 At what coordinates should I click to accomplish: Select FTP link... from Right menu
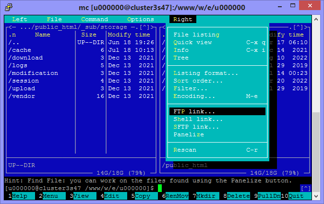(194, 111)
